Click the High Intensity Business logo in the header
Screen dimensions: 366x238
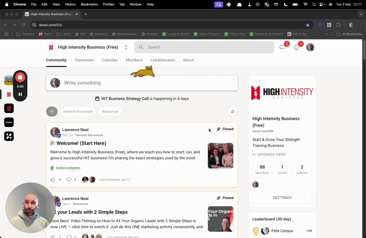pyautogui.click(x=51, y=48)
